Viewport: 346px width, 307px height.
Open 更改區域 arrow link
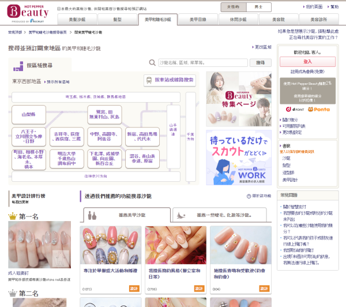(262, 47)
